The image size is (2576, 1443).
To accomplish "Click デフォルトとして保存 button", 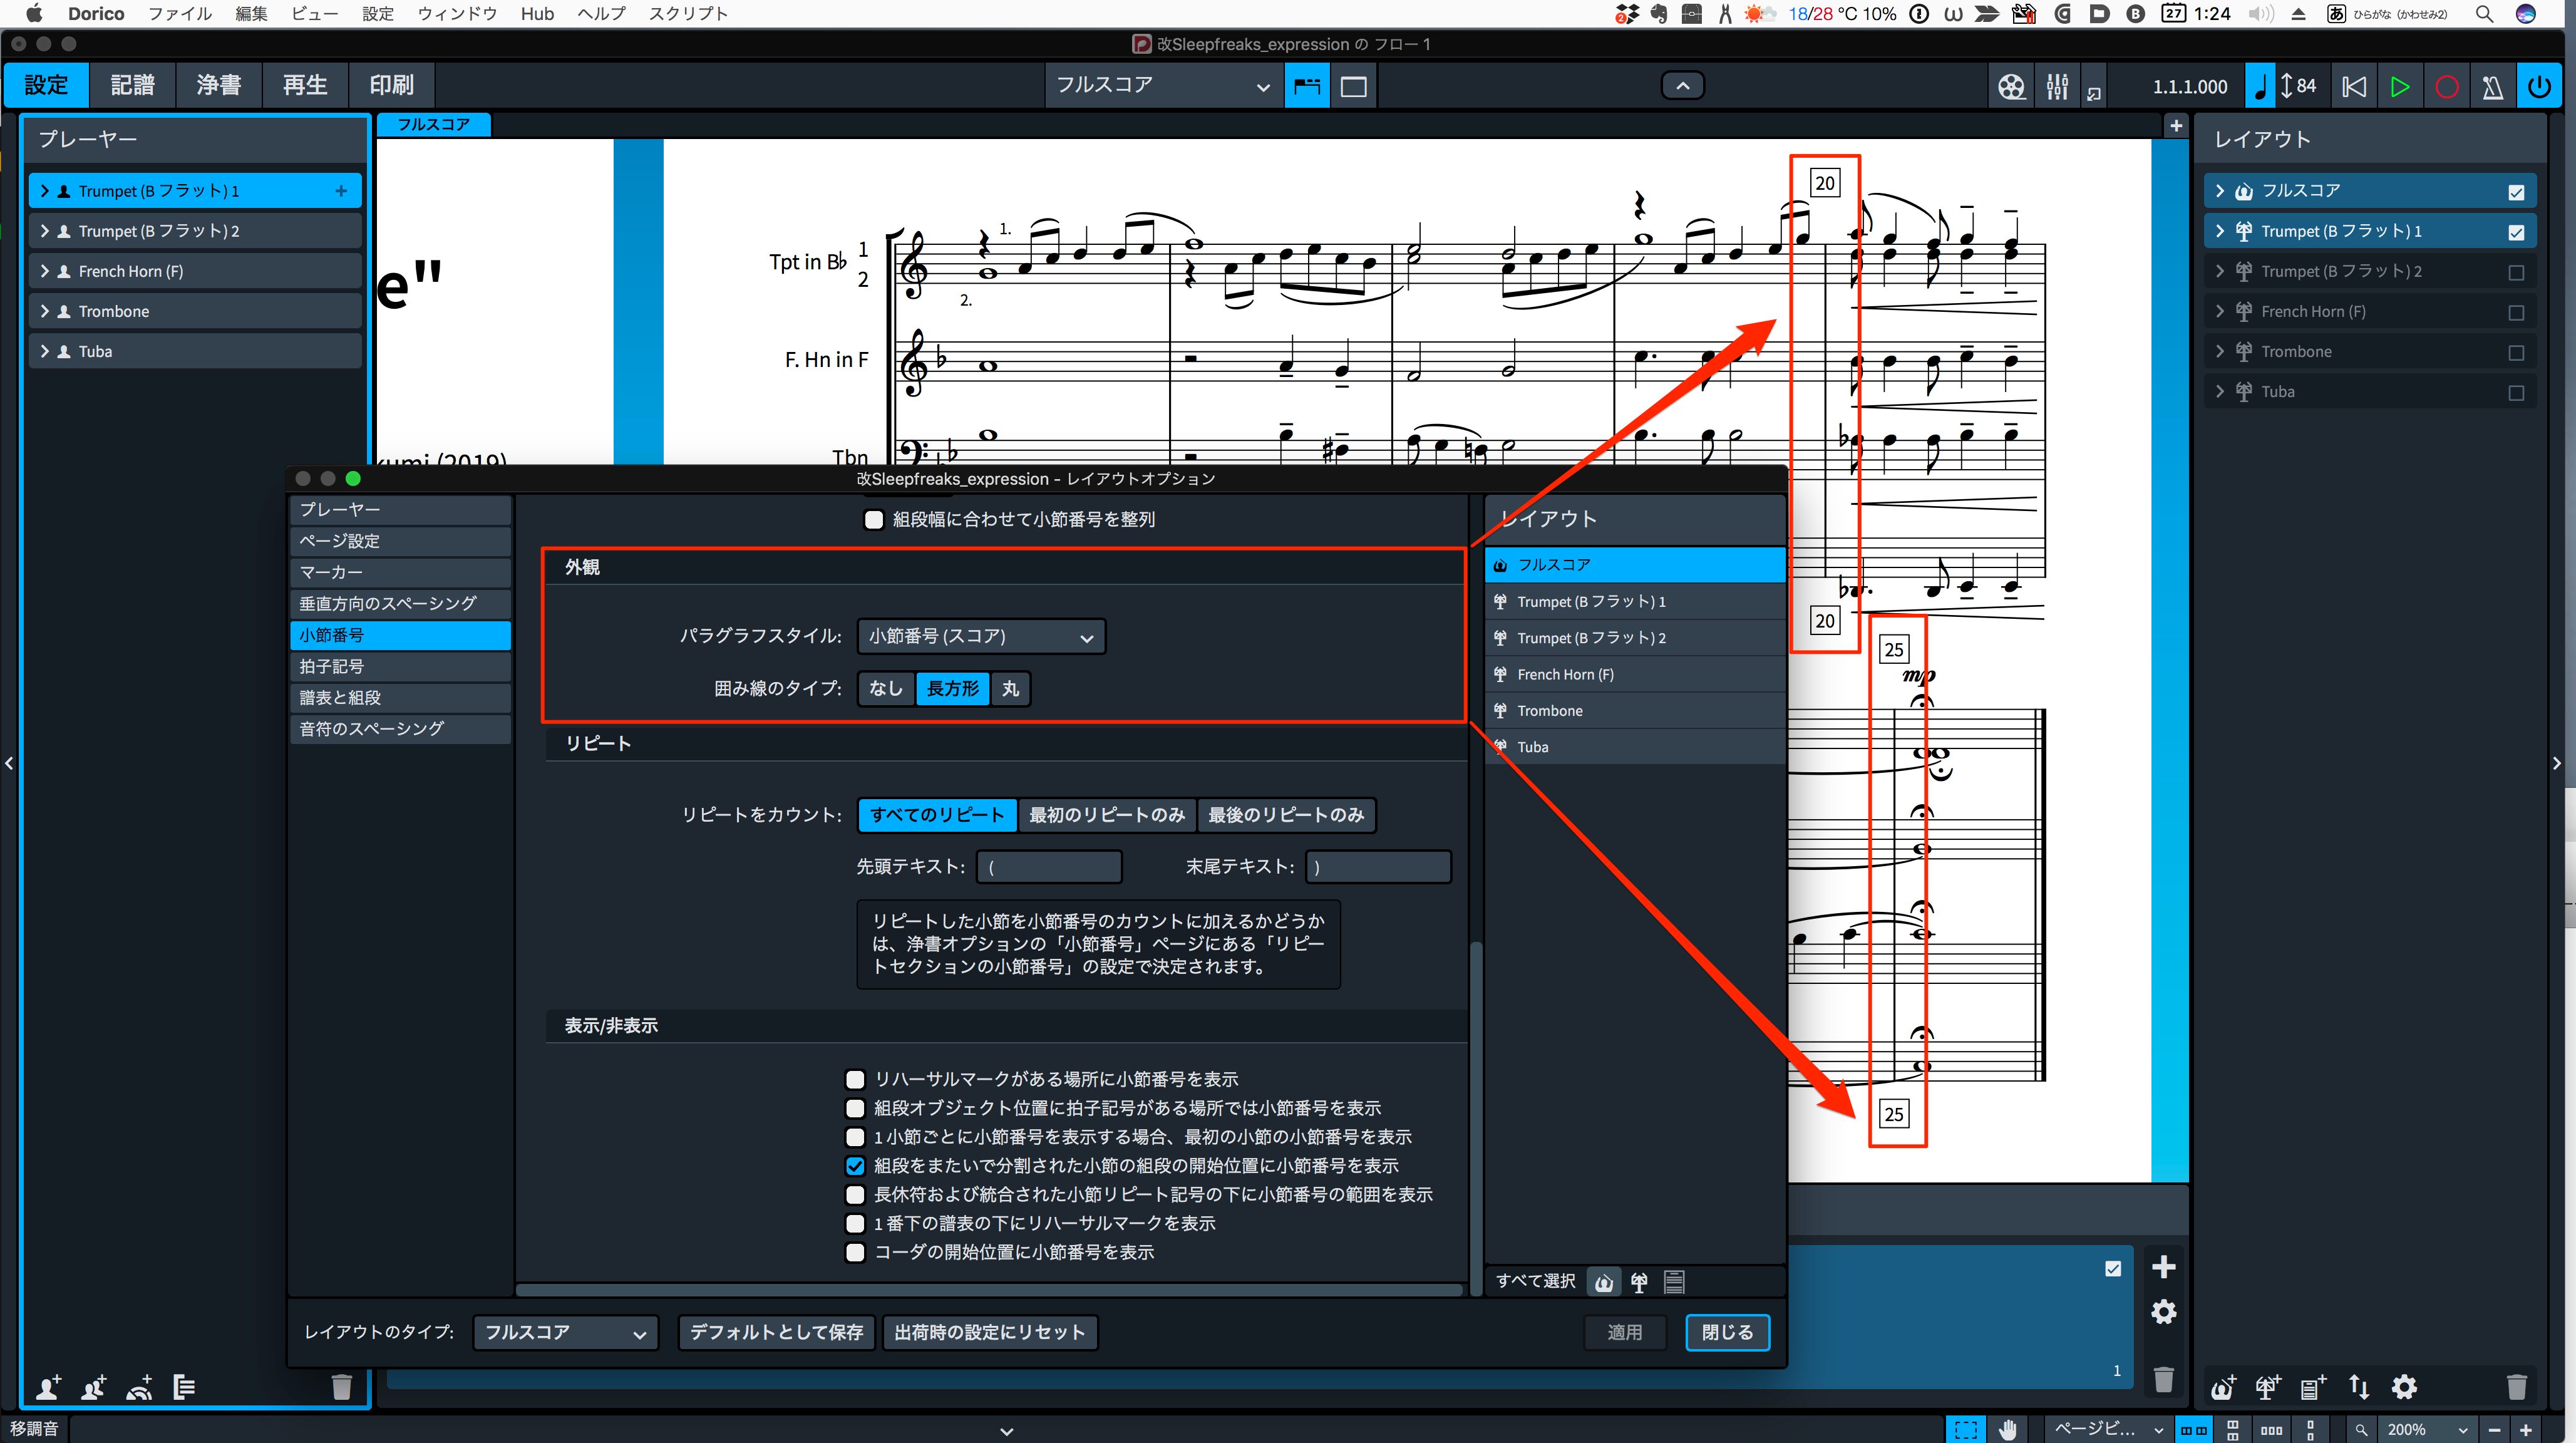I will [777, 1333].
